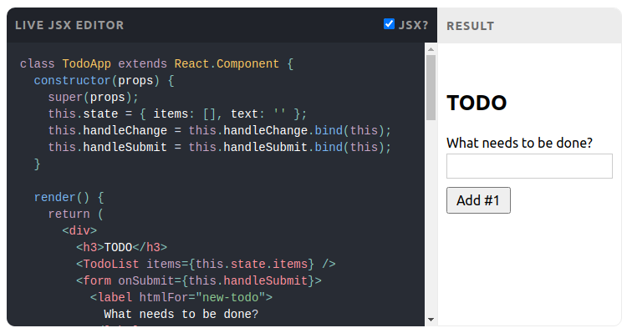Click the LIVE JSX EDITOR heading

tap(69, 25)
